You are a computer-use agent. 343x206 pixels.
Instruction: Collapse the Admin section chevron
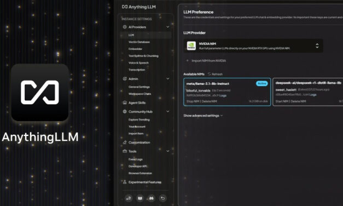coord(168,79)
